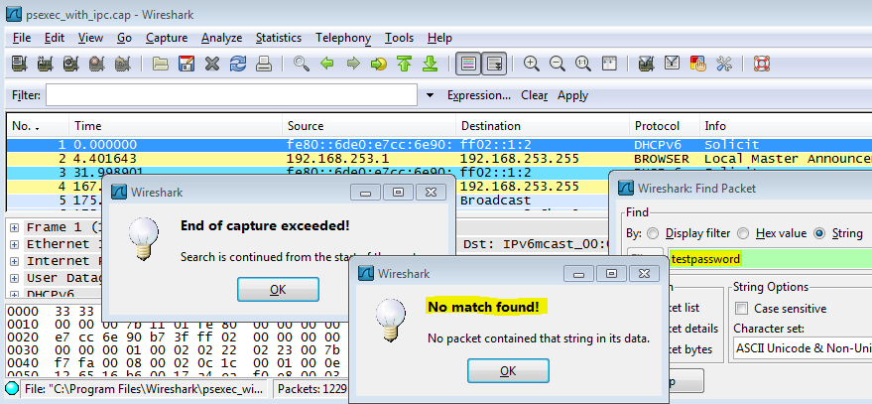The width and height of the screenshot is (872, 404).
Task: Close this capture file X icon
Action: pyautogui.click(x=212, y=64)
